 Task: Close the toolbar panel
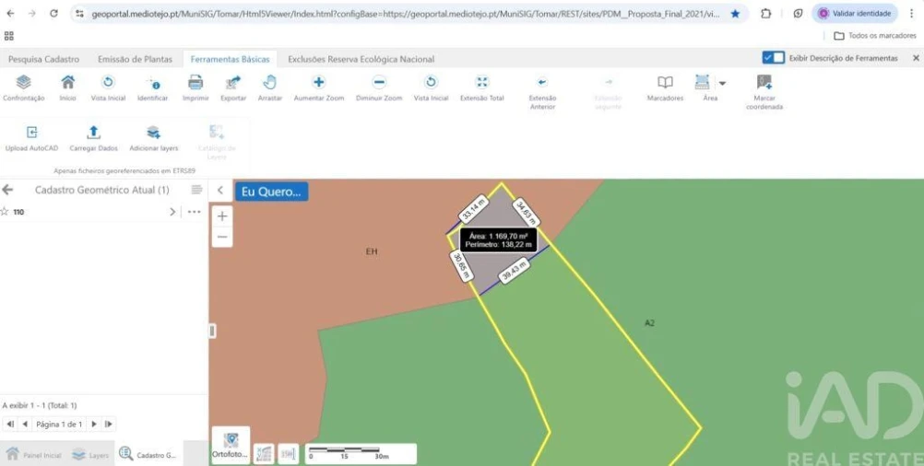point(916,58)
